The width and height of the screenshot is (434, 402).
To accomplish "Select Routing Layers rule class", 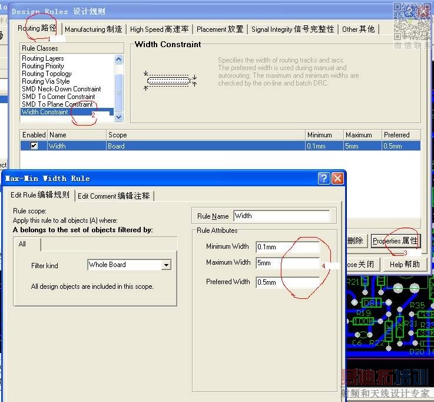I will (43, 58).
